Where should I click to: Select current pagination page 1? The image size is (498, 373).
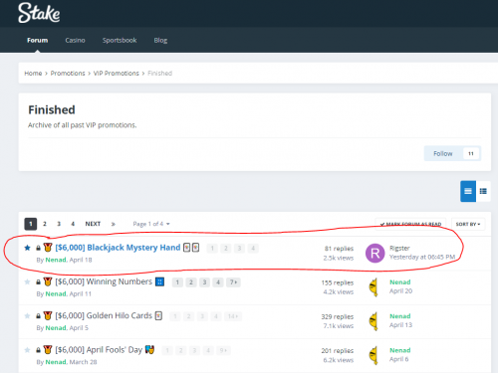[x=31, y=224]
